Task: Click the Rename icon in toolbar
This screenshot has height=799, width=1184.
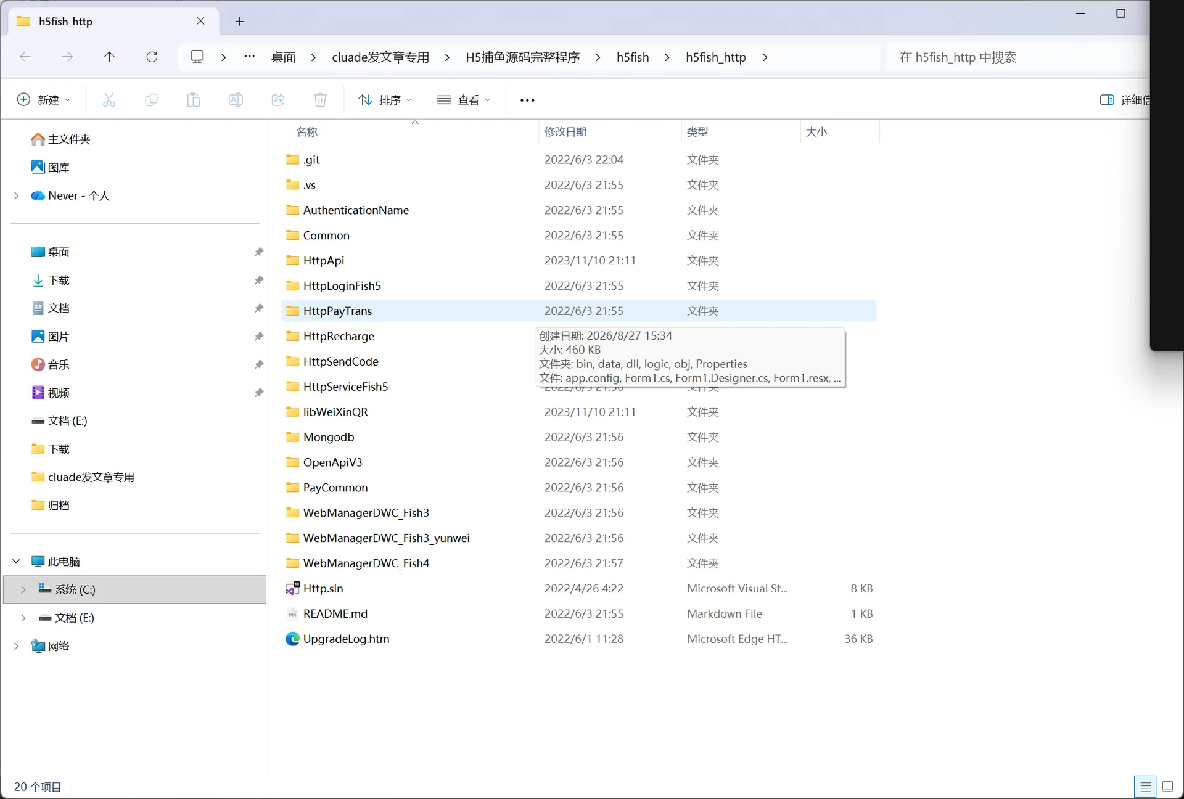Action: click(x=236, y=100)
